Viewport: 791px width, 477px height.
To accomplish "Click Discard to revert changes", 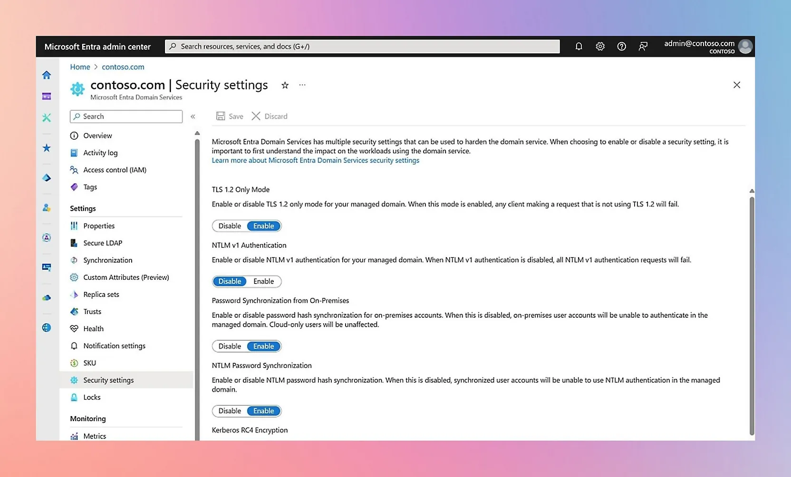I will [x=270, y=116].
